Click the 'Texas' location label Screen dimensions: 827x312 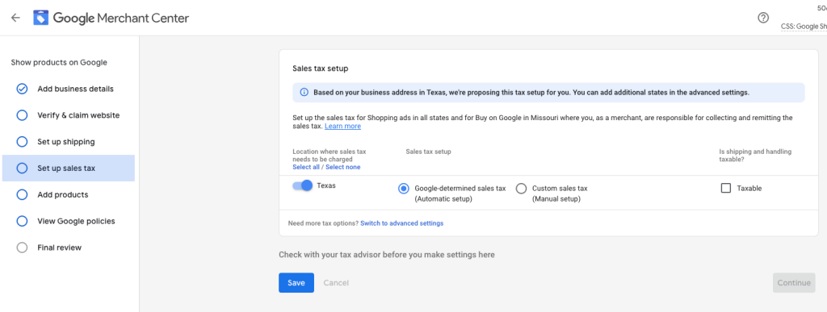(326, 185)
